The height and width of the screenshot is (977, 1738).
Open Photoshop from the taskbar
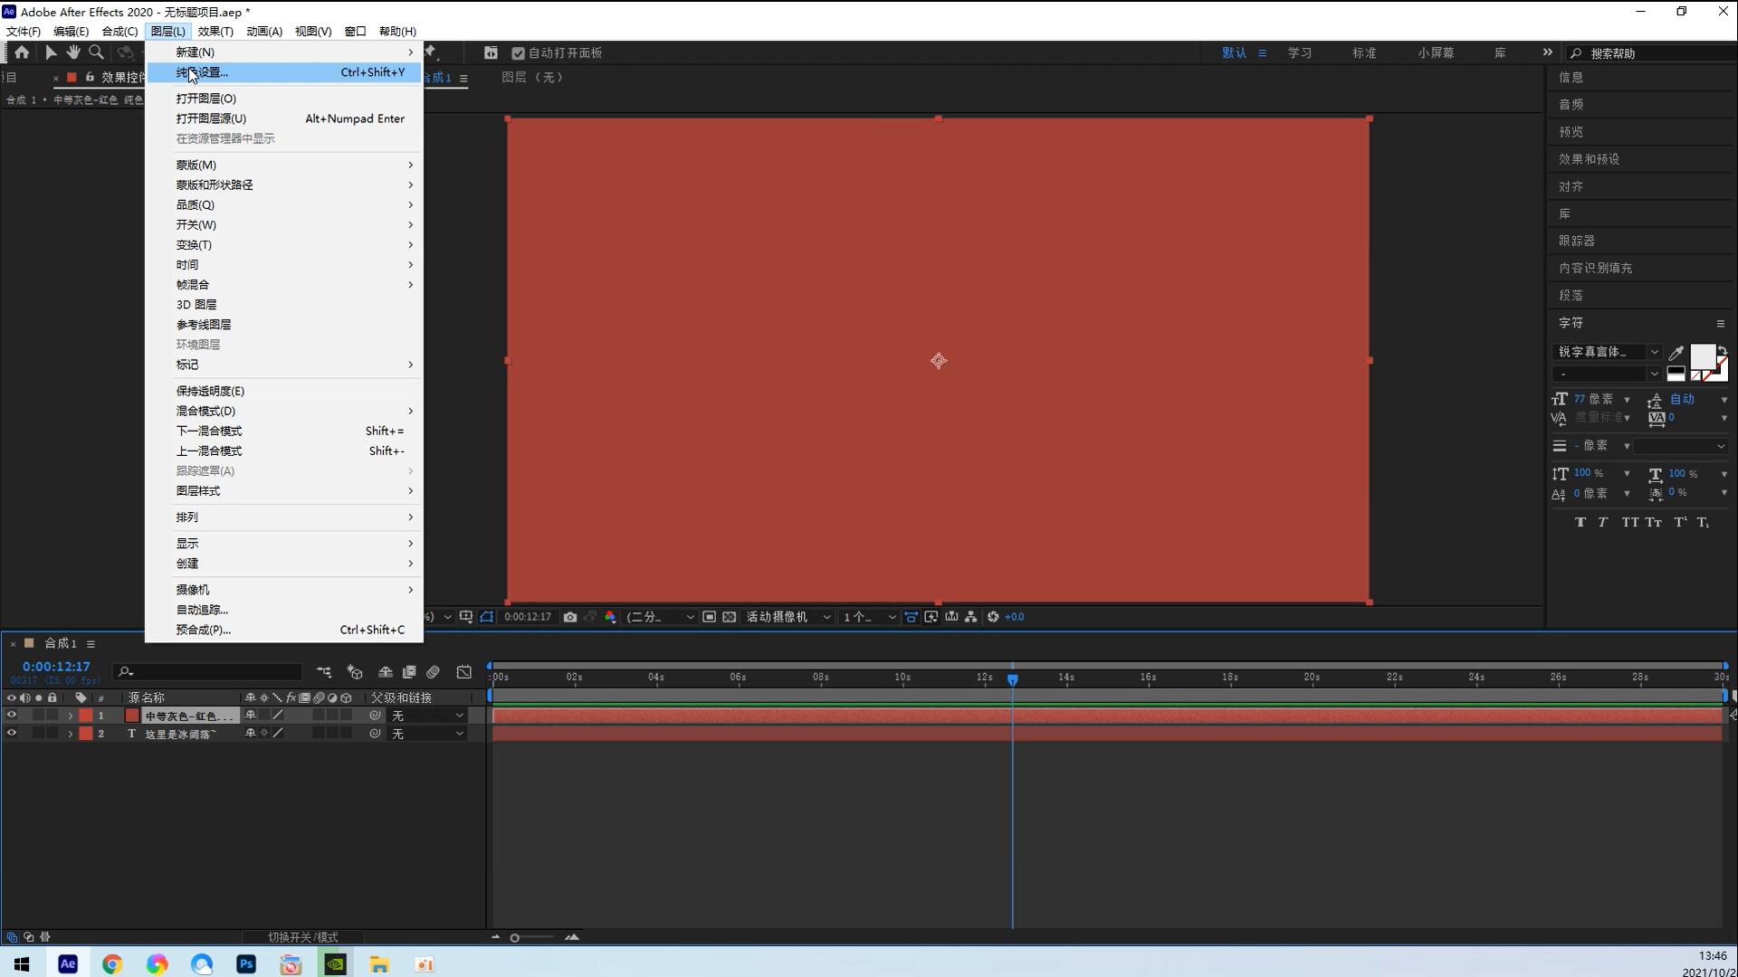tap(246, 964)
